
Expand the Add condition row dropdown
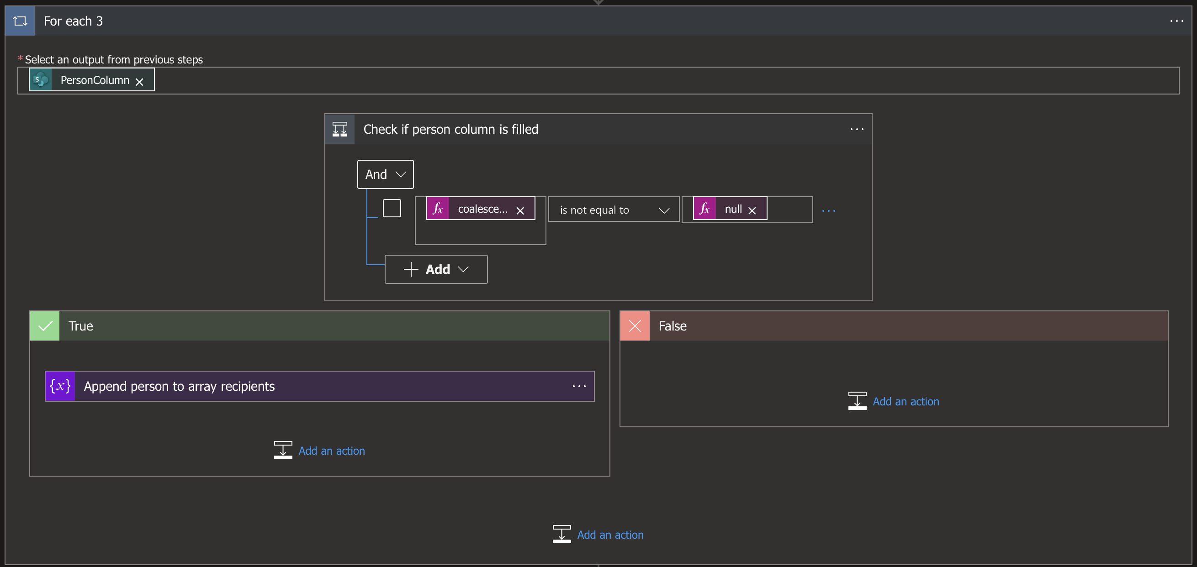(436, 269)
